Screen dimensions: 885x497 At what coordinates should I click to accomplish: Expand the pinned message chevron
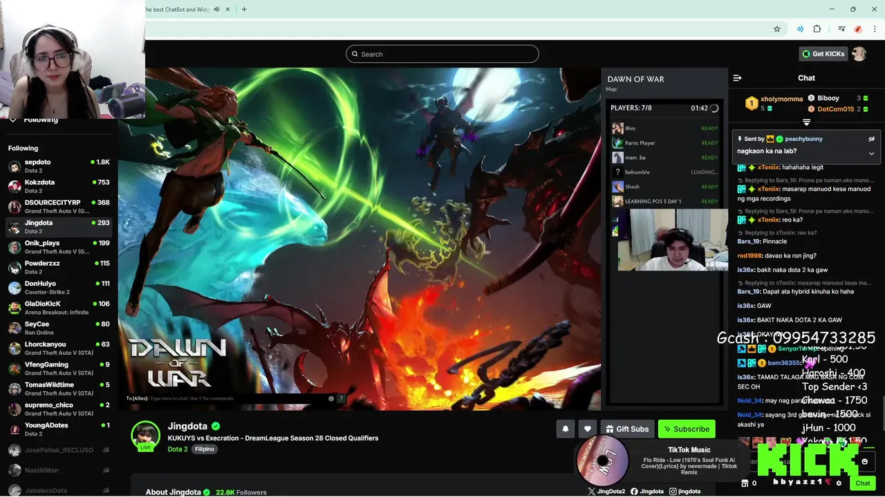tap(872, 153)
